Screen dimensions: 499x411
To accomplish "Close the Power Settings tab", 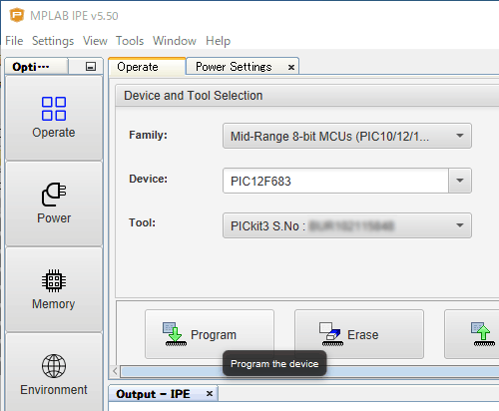I will point(291,67).
